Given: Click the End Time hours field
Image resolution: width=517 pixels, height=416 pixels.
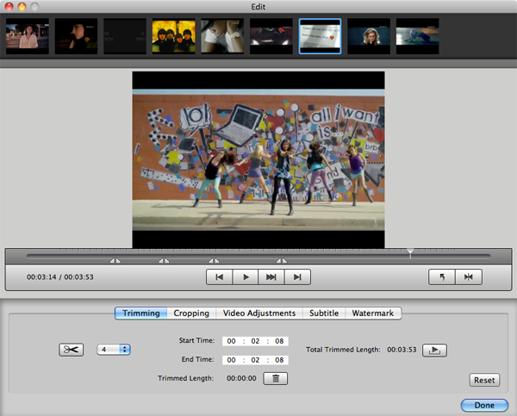Looking at the screenshot, I should (x=232, y=360).
